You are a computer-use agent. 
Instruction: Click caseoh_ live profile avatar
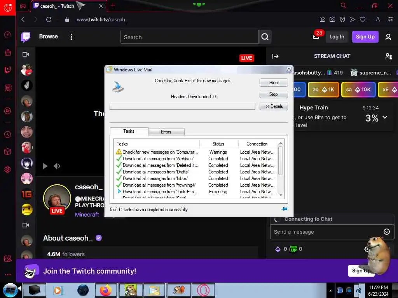click(57, 198)
